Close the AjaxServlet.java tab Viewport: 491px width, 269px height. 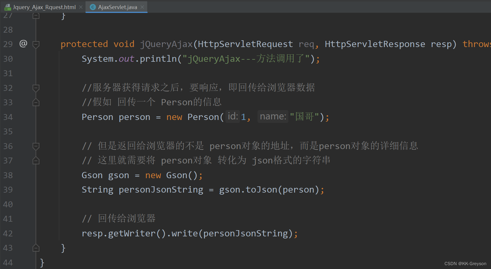point(142,7)
